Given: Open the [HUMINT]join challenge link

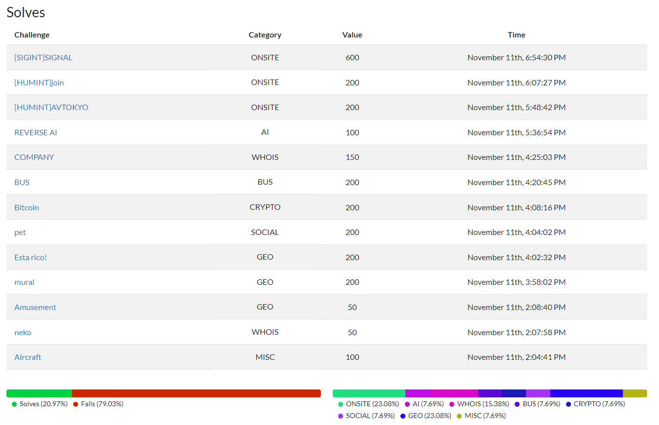Looking at the screenshot, I should (39, 82).
